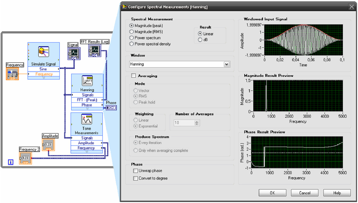The width and height of the screenshot is (358, 203).
Task: Close the Configure Spectral Measurements dialog
Action: [x=352, y=7]
